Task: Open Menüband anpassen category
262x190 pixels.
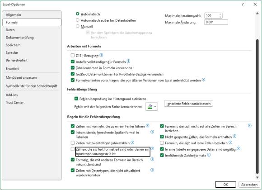Action: coord(32,77)
